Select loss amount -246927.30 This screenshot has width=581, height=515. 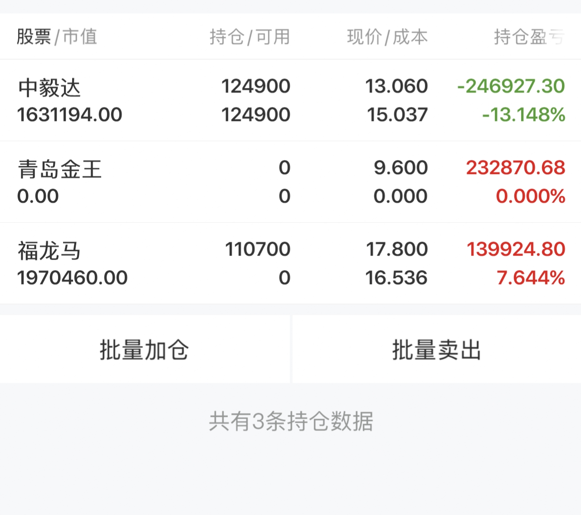[511, 86]
